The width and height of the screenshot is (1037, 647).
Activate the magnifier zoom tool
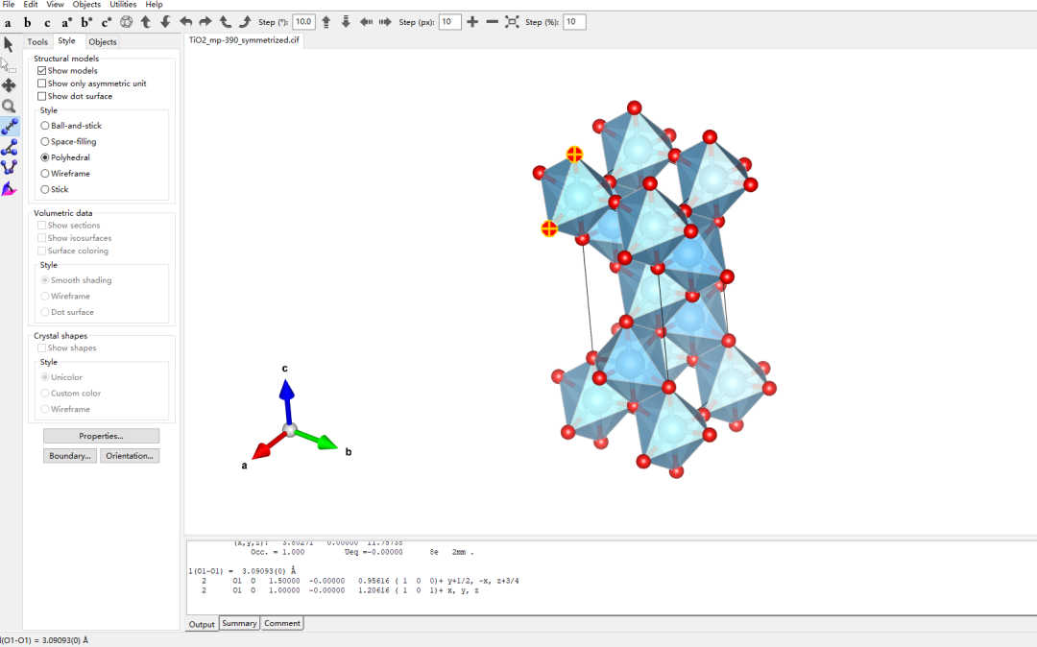coord(9,107)
